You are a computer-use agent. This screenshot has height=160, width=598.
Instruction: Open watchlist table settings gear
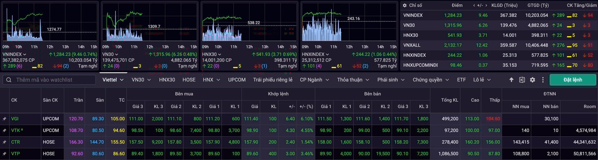[x=533, y=80]
